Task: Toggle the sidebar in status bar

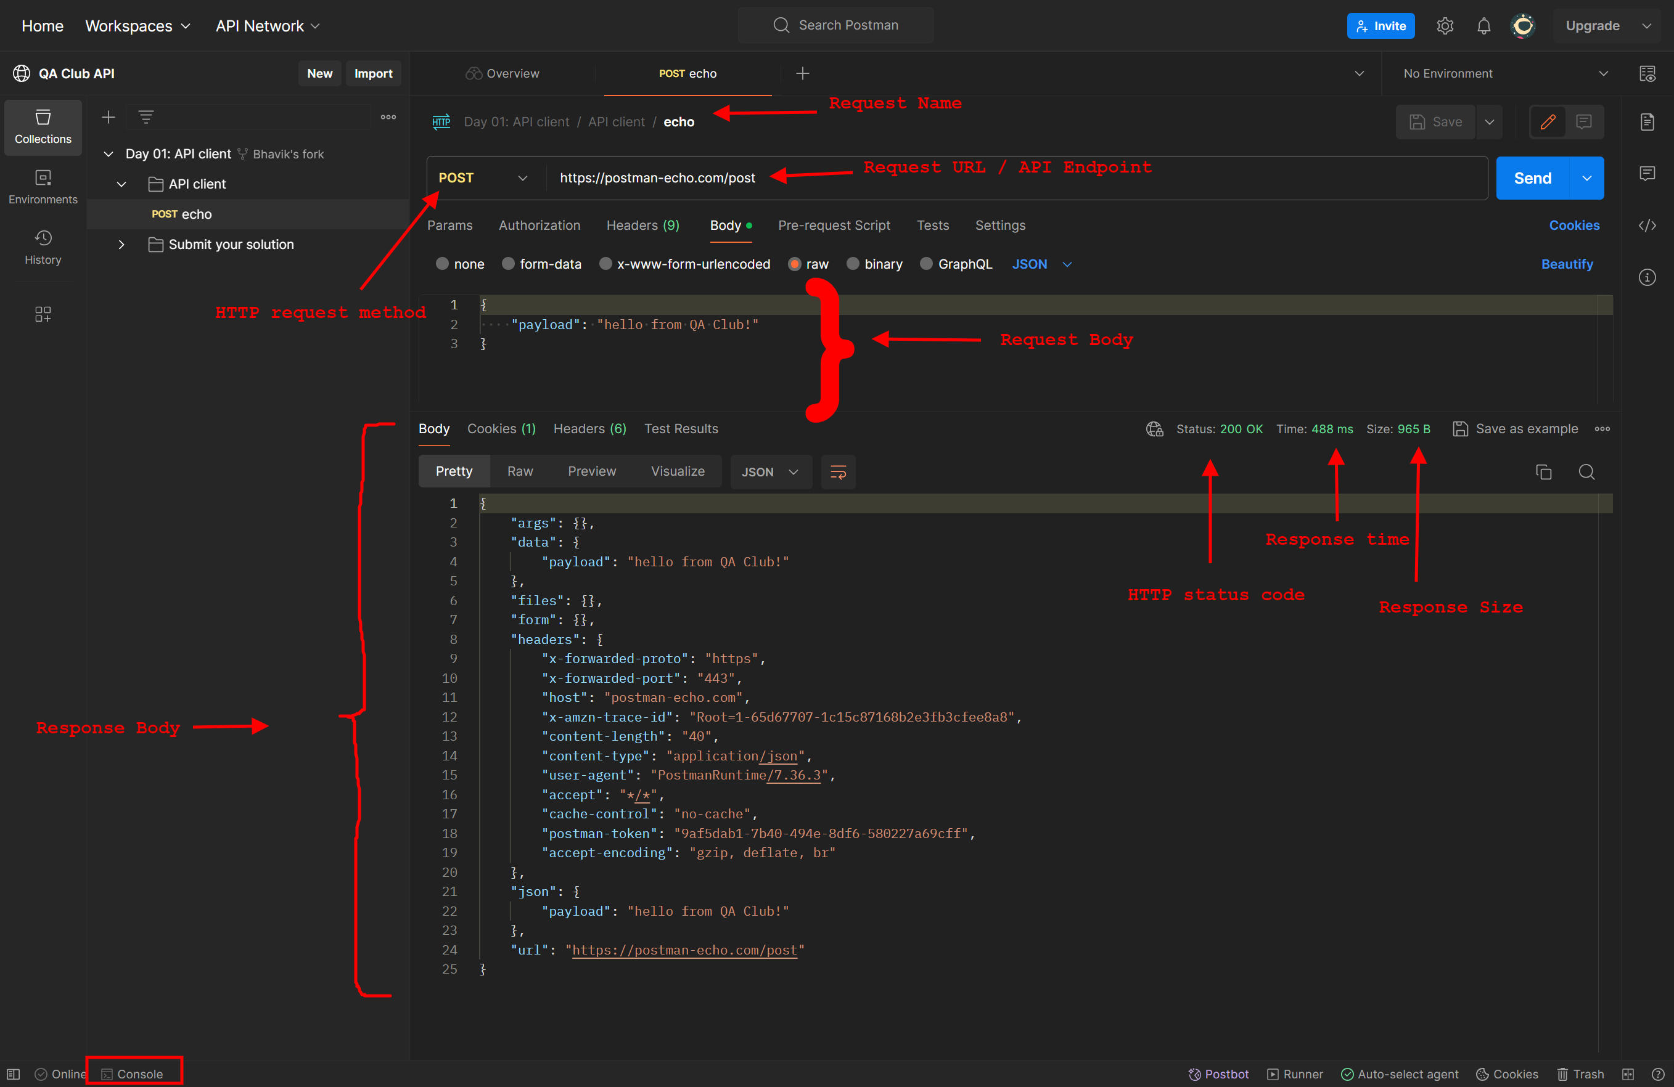Action: [x=14, y=1073]
